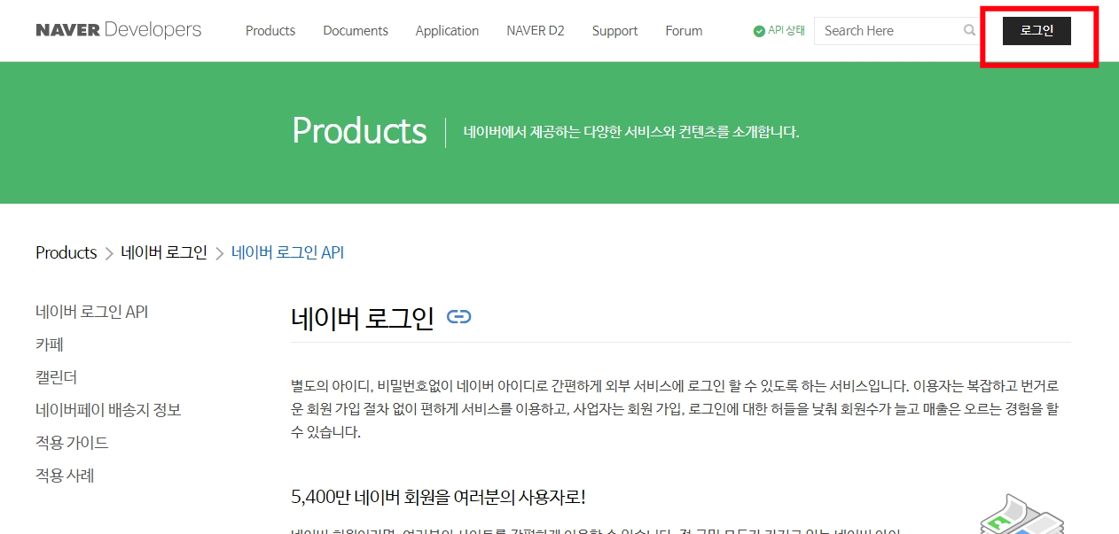Click the Products breadcrumb
This screenshot has width=1119, height=534.
point(66,252)
